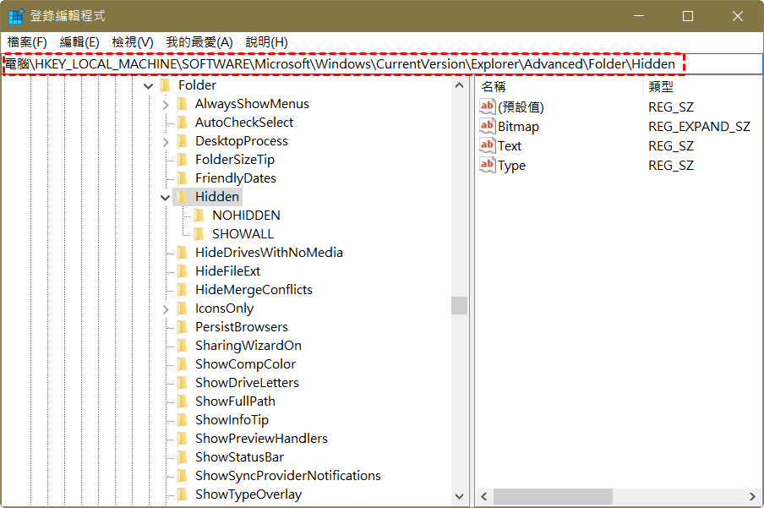Image resolution: width=764 pixels, height=508 pixels.
Task: Expand the AlwaysShowMenus key
Action: coord(166,105)
